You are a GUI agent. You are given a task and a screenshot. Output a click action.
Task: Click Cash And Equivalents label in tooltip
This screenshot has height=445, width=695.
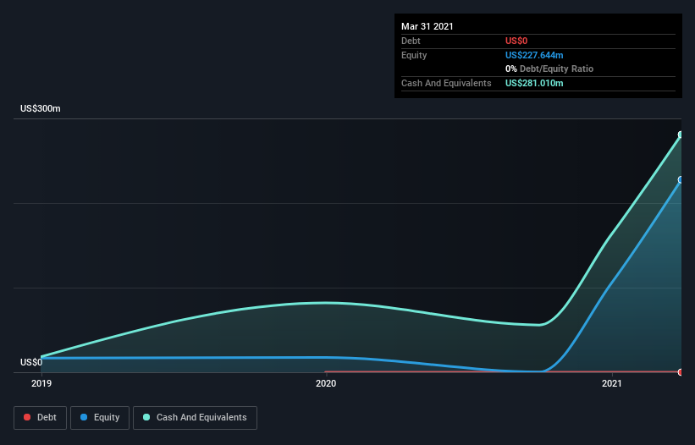(x=446, y=83)
